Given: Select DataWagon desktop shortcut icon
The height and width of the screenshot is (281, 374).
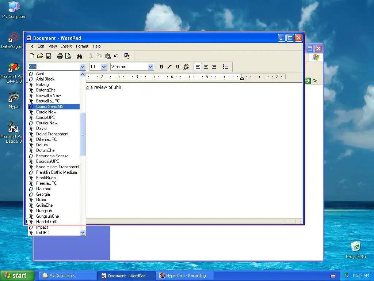Looking at the screenshot, I should point(12,40).
